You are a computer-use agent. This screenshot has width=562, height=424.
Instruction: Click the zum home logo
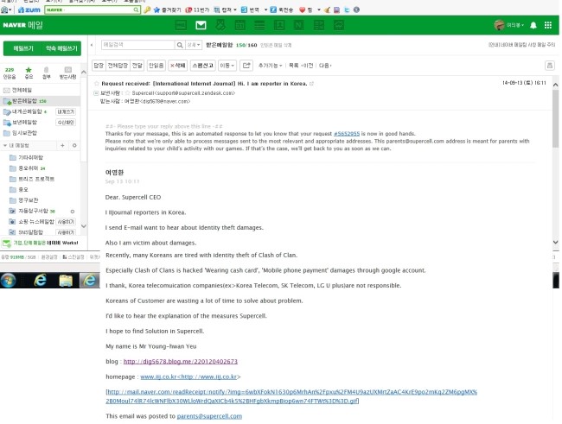pyautogui.click(x=29, y=9)
